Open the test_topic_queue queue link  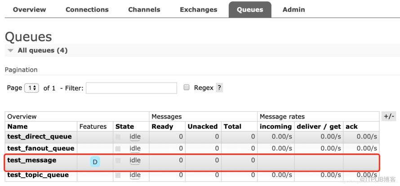38,175
